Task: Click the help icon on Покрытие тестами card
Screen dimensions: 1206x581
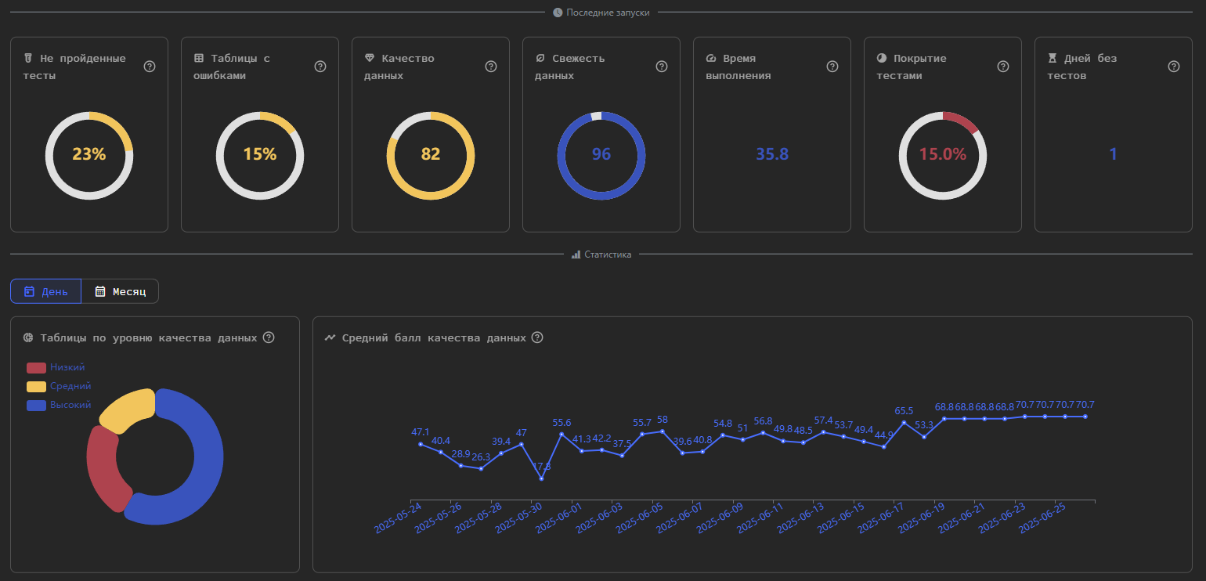Action: (x=1003, y=67)
